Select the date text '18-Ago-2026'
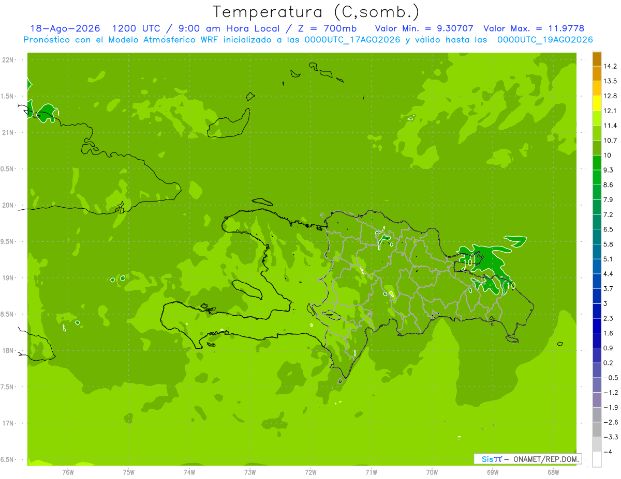The image size is (621, 479). point(65,28)
